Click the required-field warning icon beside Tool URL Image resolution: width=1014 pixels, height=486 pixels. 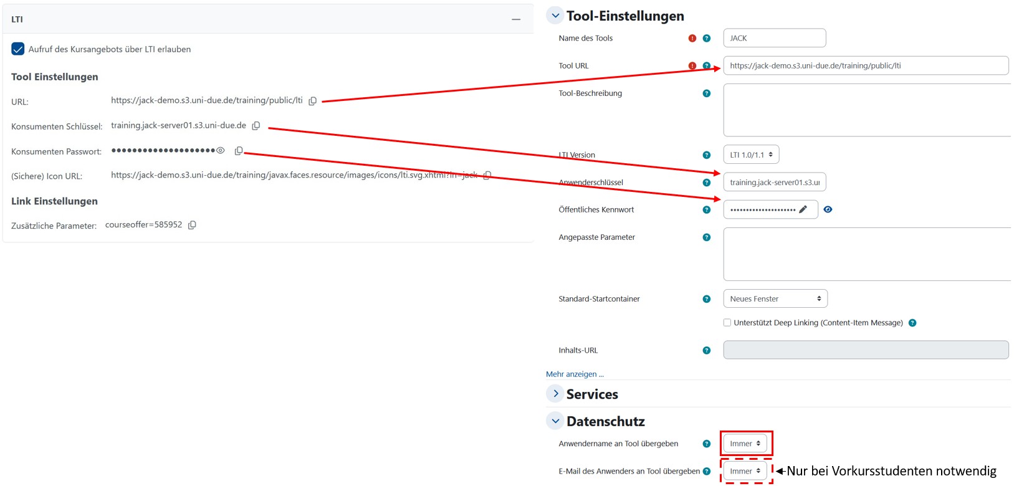pos(692,65)
